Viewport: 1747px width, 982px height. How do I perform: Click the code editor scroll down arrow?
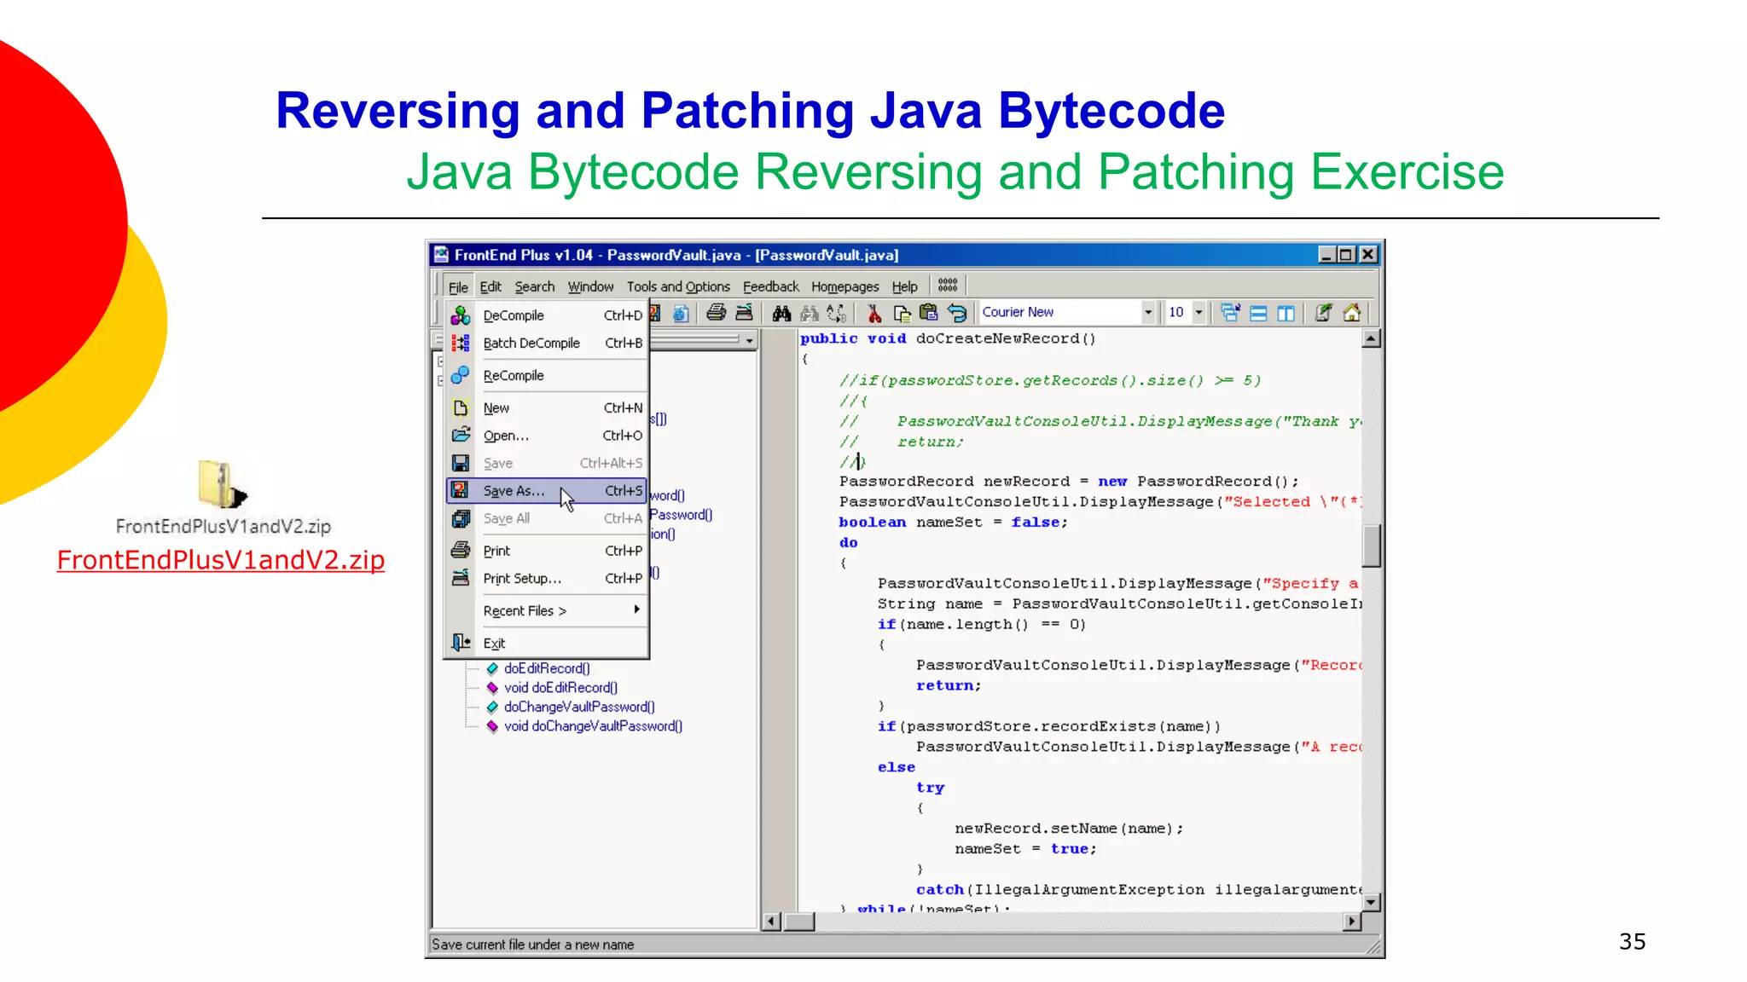pyautogui.click(x=1371, y=902)
